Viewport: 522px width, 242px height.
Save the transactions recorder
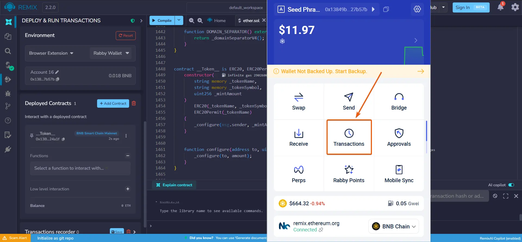tap(117, 232)
